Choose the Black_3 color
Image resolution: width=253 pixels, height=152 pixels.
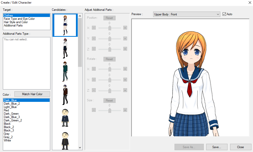(27, 130)
